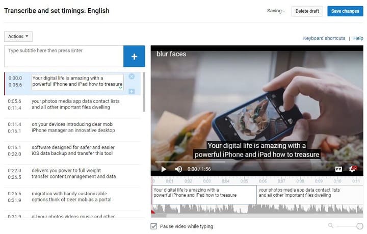
Task: Mute the video volume speaker icon
Action: pyautogui.click(x=178, y=169)
